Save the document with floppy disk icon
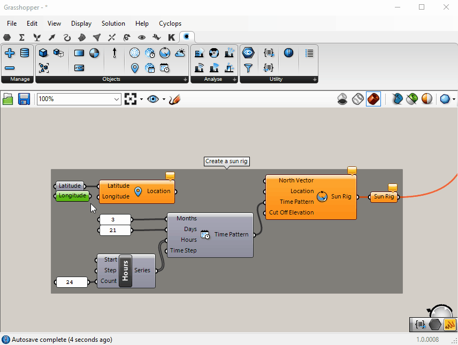Screen dimensions: 458x345 pyautogui.click(x=24, y=99)
